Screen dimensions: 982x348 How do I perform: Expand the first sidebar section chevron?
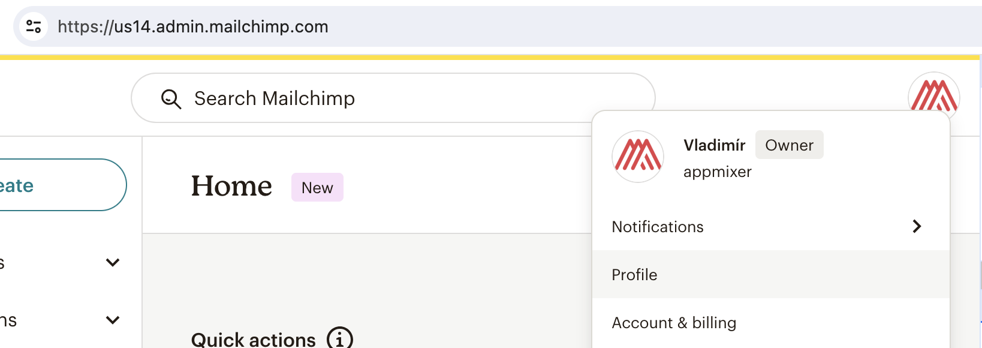[113, 262]
